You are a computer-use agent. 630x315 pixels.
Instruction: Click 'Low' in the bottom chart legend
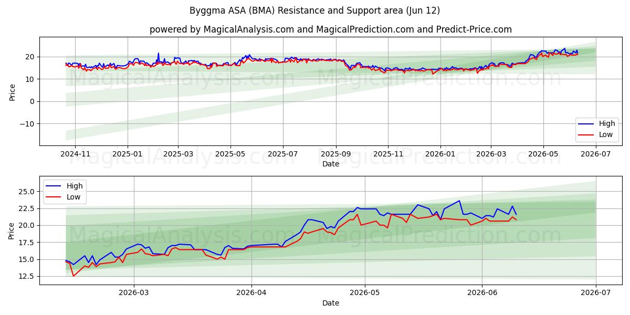click(73, 196)
